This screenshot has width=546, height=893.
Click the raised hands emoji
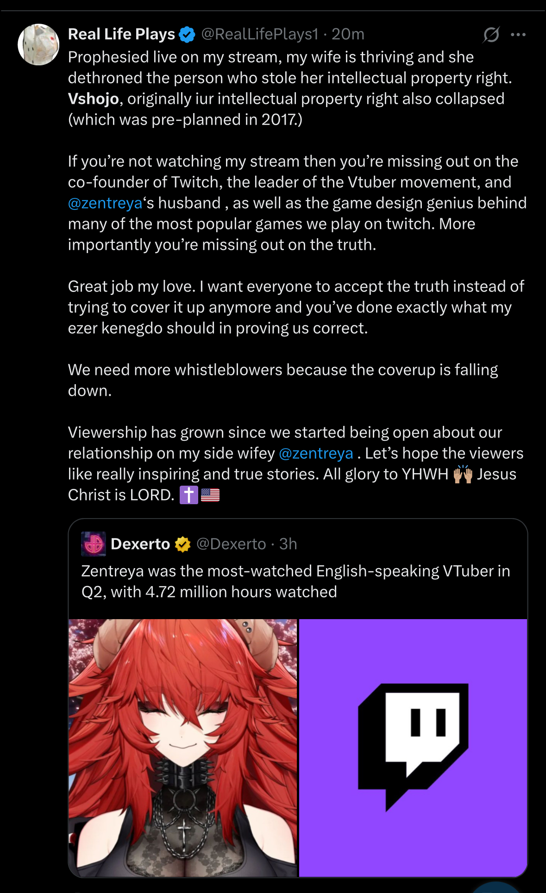pyautogui.click(x=463, y=474)
